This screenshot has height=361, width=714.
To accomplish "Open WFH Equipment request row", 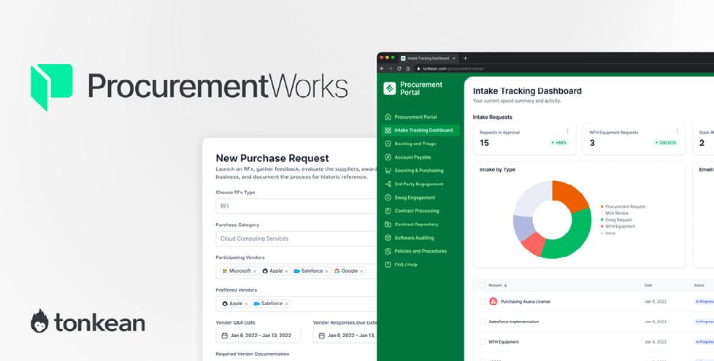I will click(x=504, y=342).
